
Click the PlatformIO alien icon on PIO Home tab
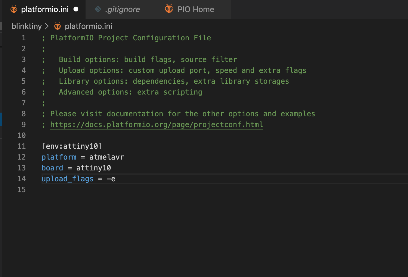click(x=169, y=9)
